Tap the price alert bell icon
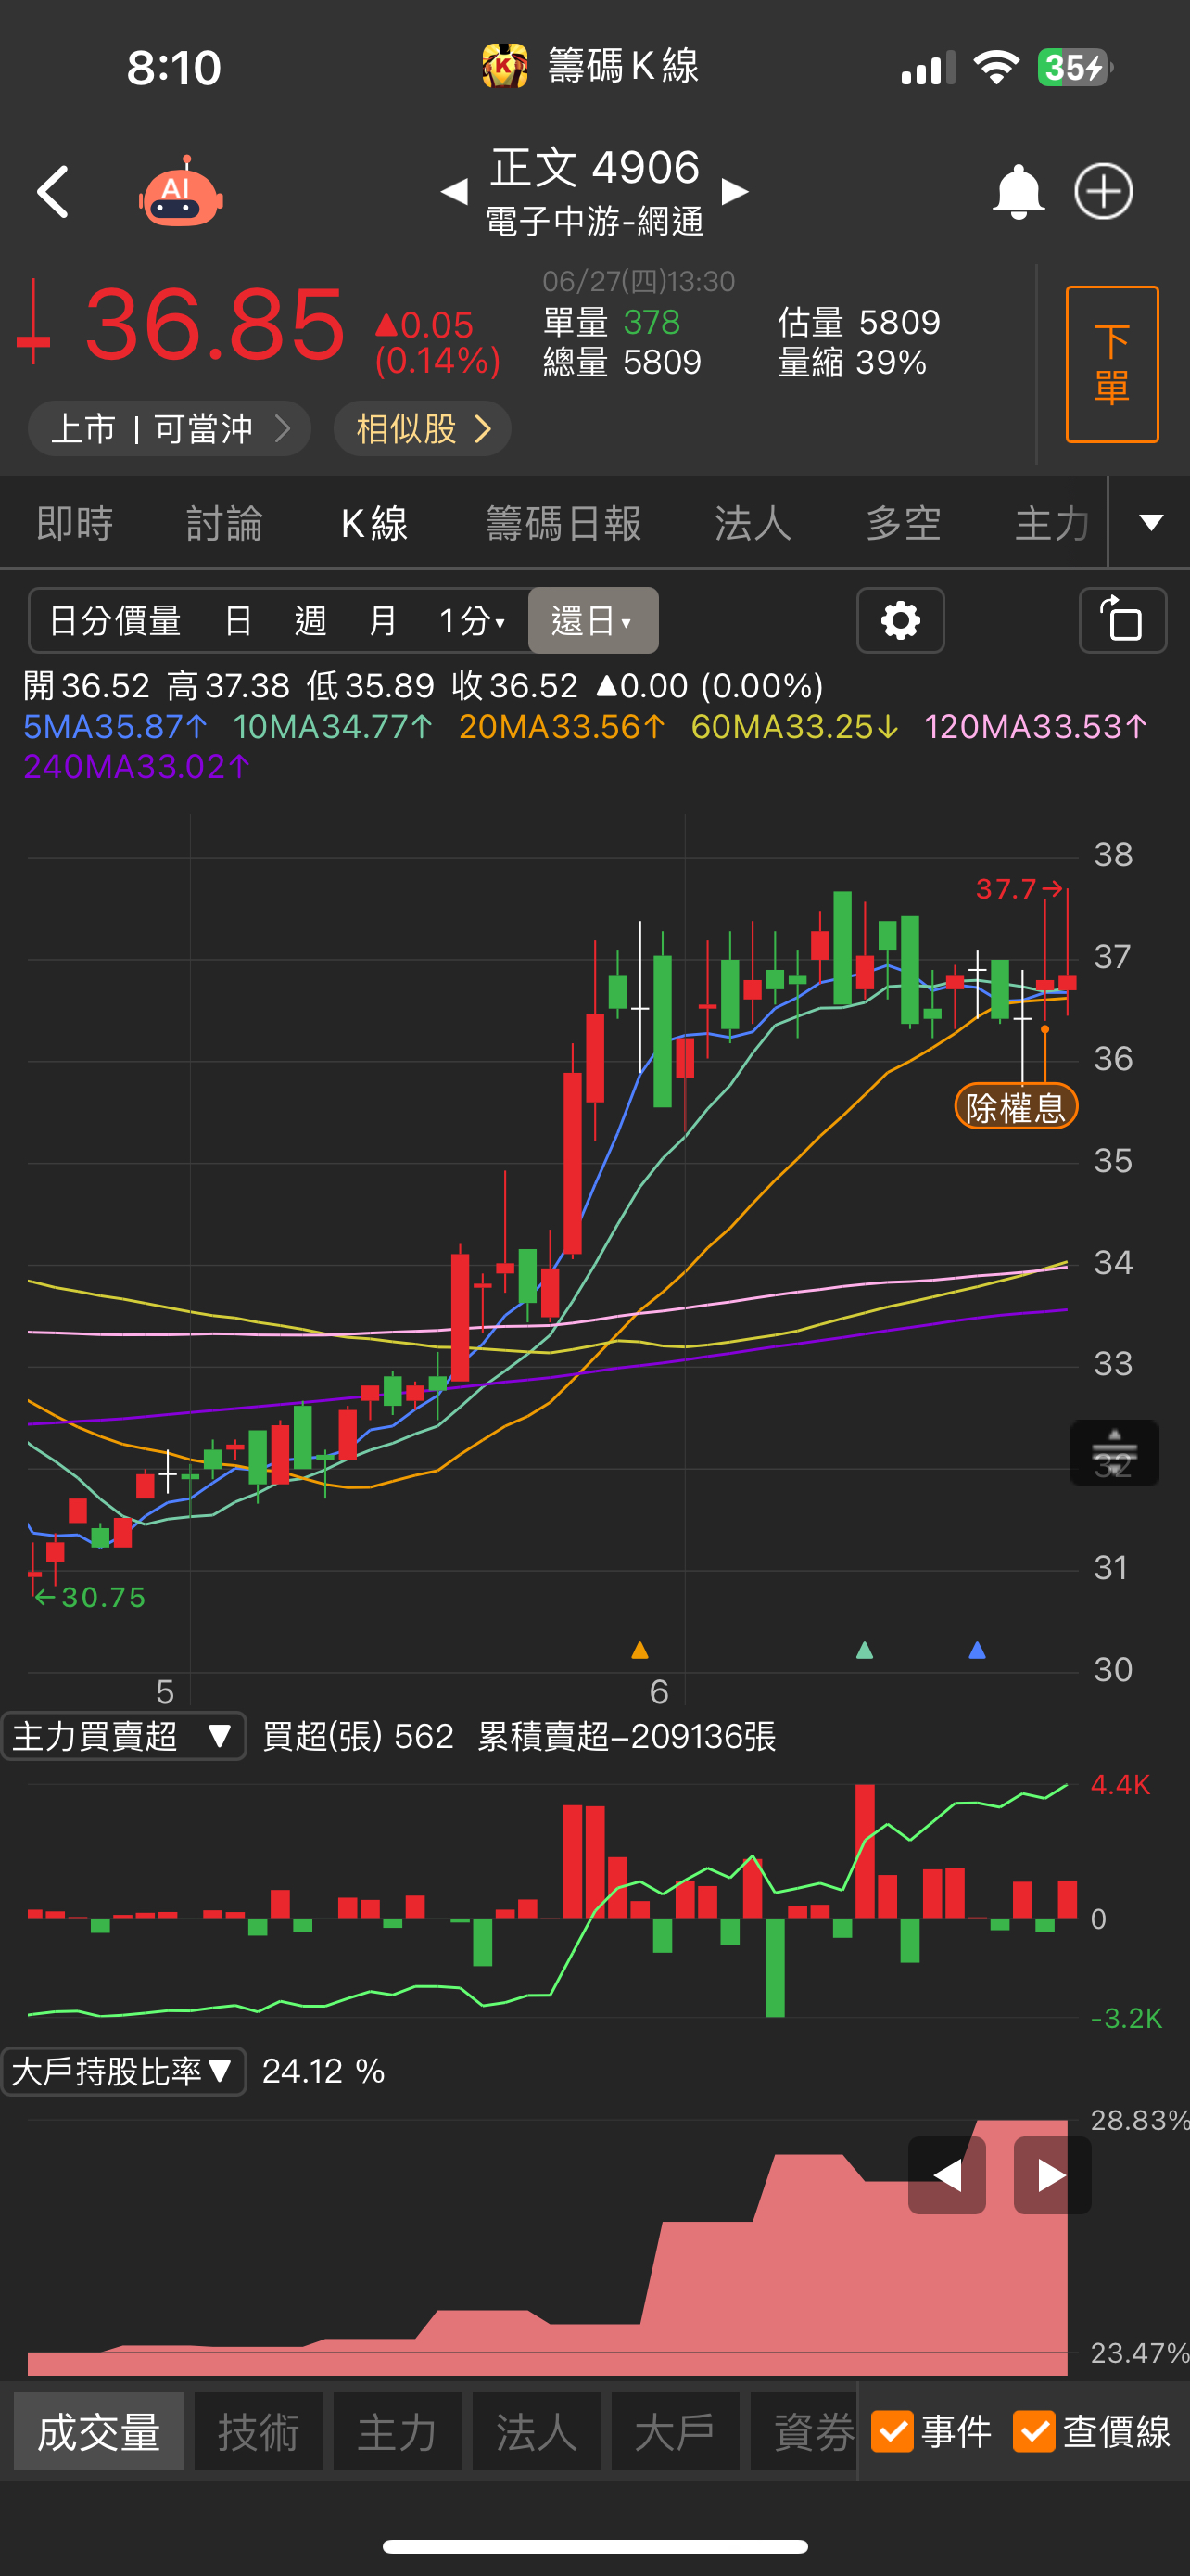The width and height of the screenshot is (1190, 2576). (x=1017, y=192)
